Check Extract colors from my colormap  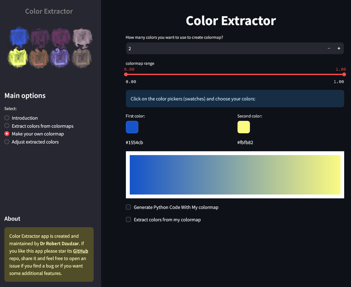coord(128,220)
